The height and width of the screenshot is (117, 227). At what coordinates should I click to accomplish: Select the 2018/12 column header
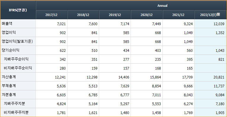coord(83,15)
